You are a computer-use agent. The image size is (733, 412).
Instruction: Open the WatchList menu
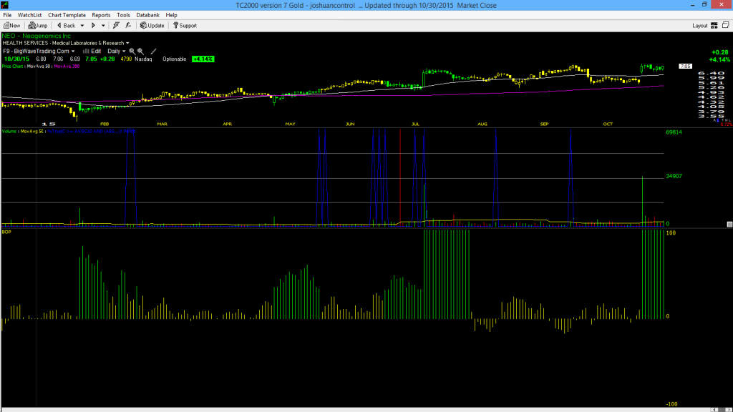coord(29,15)
